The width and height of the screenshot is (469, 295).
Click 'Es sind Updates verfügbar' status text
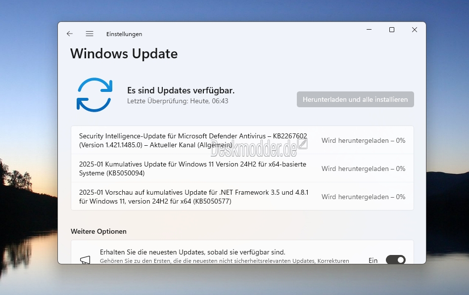[181, 90]
